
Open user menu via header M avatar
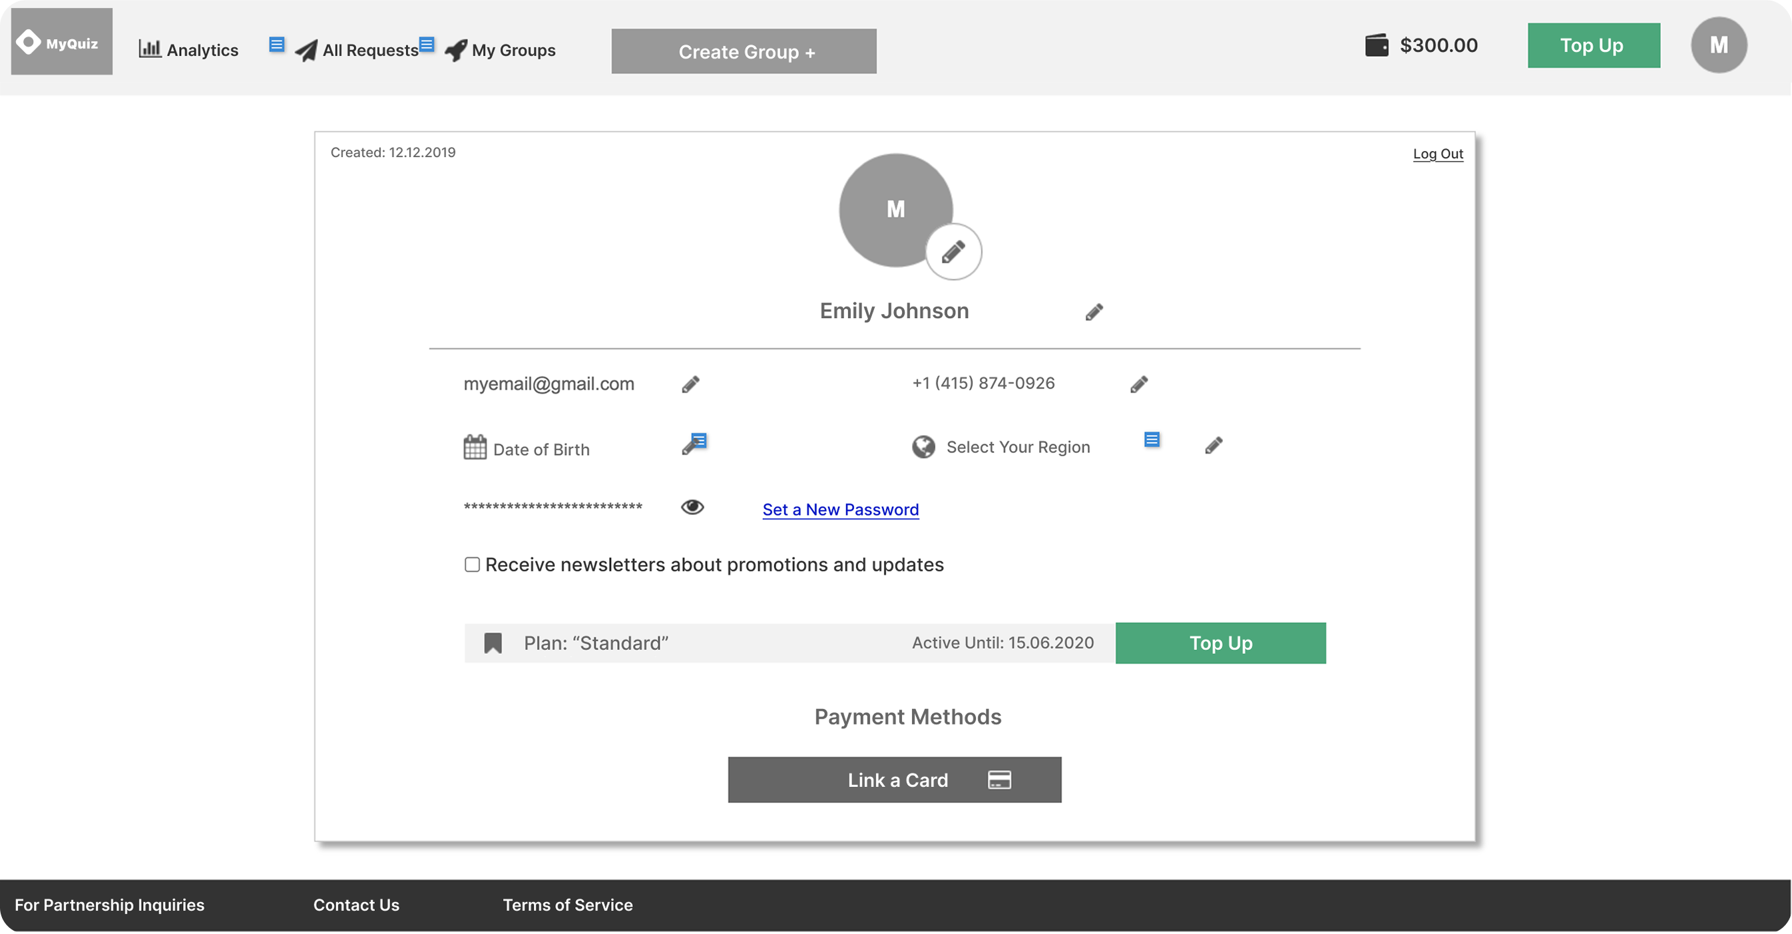click(x=1718, y=45)
